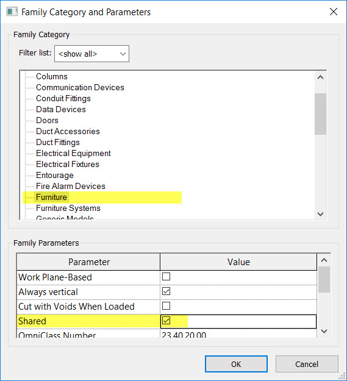Image resolution: width=347 pixels, height=381 pixels.
Task: Select Communication Devices category
Action: 80,87
